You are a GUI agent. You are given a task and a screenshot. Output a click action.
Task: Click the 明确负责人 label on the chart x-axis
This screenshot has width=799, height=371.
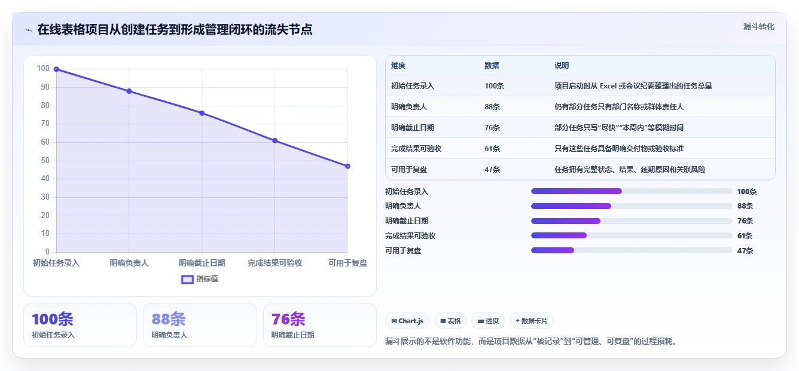[x=129, y=263]
